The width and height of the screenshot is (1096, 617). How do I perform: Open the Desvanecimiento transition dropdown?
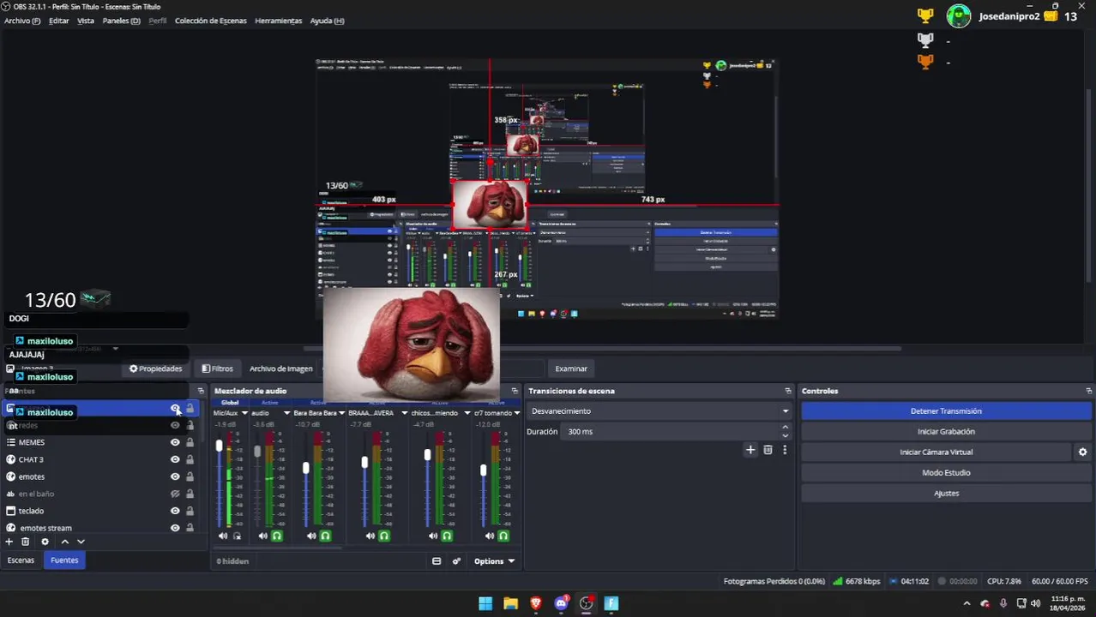point(659,411)
